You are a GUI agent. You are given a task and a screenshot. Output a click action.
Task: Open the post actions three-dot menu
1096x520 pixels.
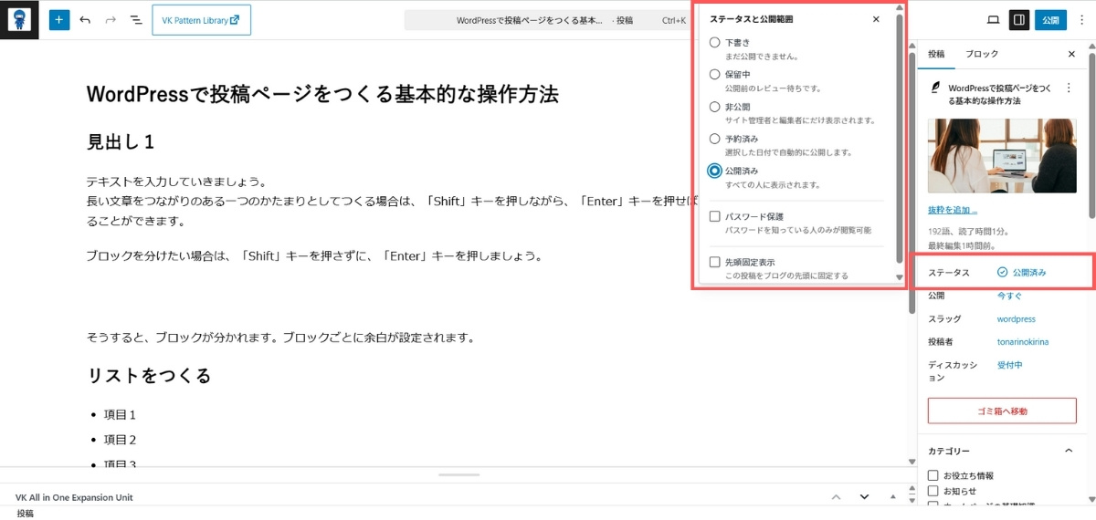(1070, 88)
